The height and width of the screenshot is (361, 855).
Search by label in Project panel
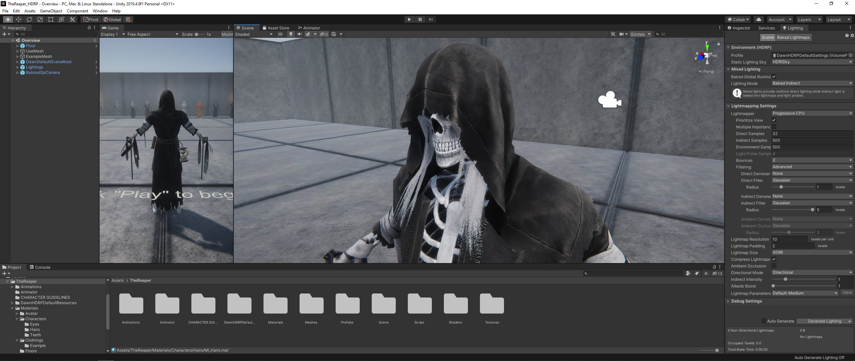(697, 273)
